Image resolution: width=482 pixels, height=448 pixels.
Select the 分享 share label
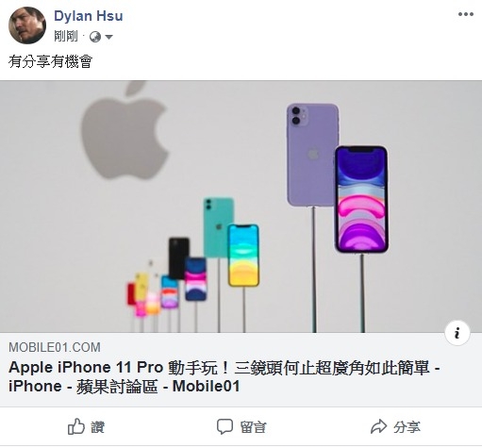tap(407, 427)
